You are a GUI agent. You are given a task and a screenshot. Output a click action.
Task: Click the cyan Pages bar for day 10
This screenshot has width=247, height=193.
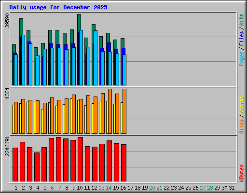(81, 57)
